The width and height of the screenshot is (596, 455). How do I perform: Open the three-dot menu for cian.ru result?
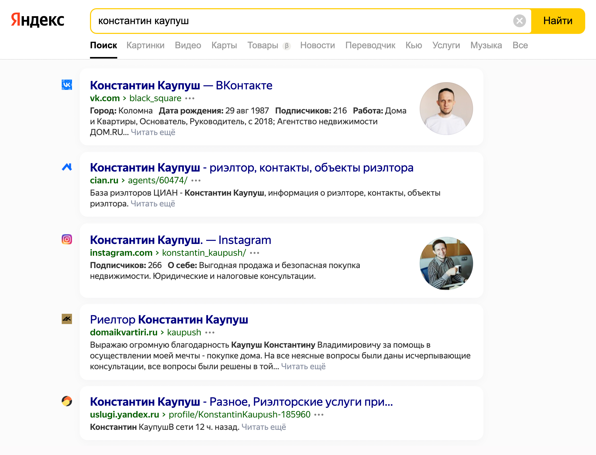pos(196,181)
